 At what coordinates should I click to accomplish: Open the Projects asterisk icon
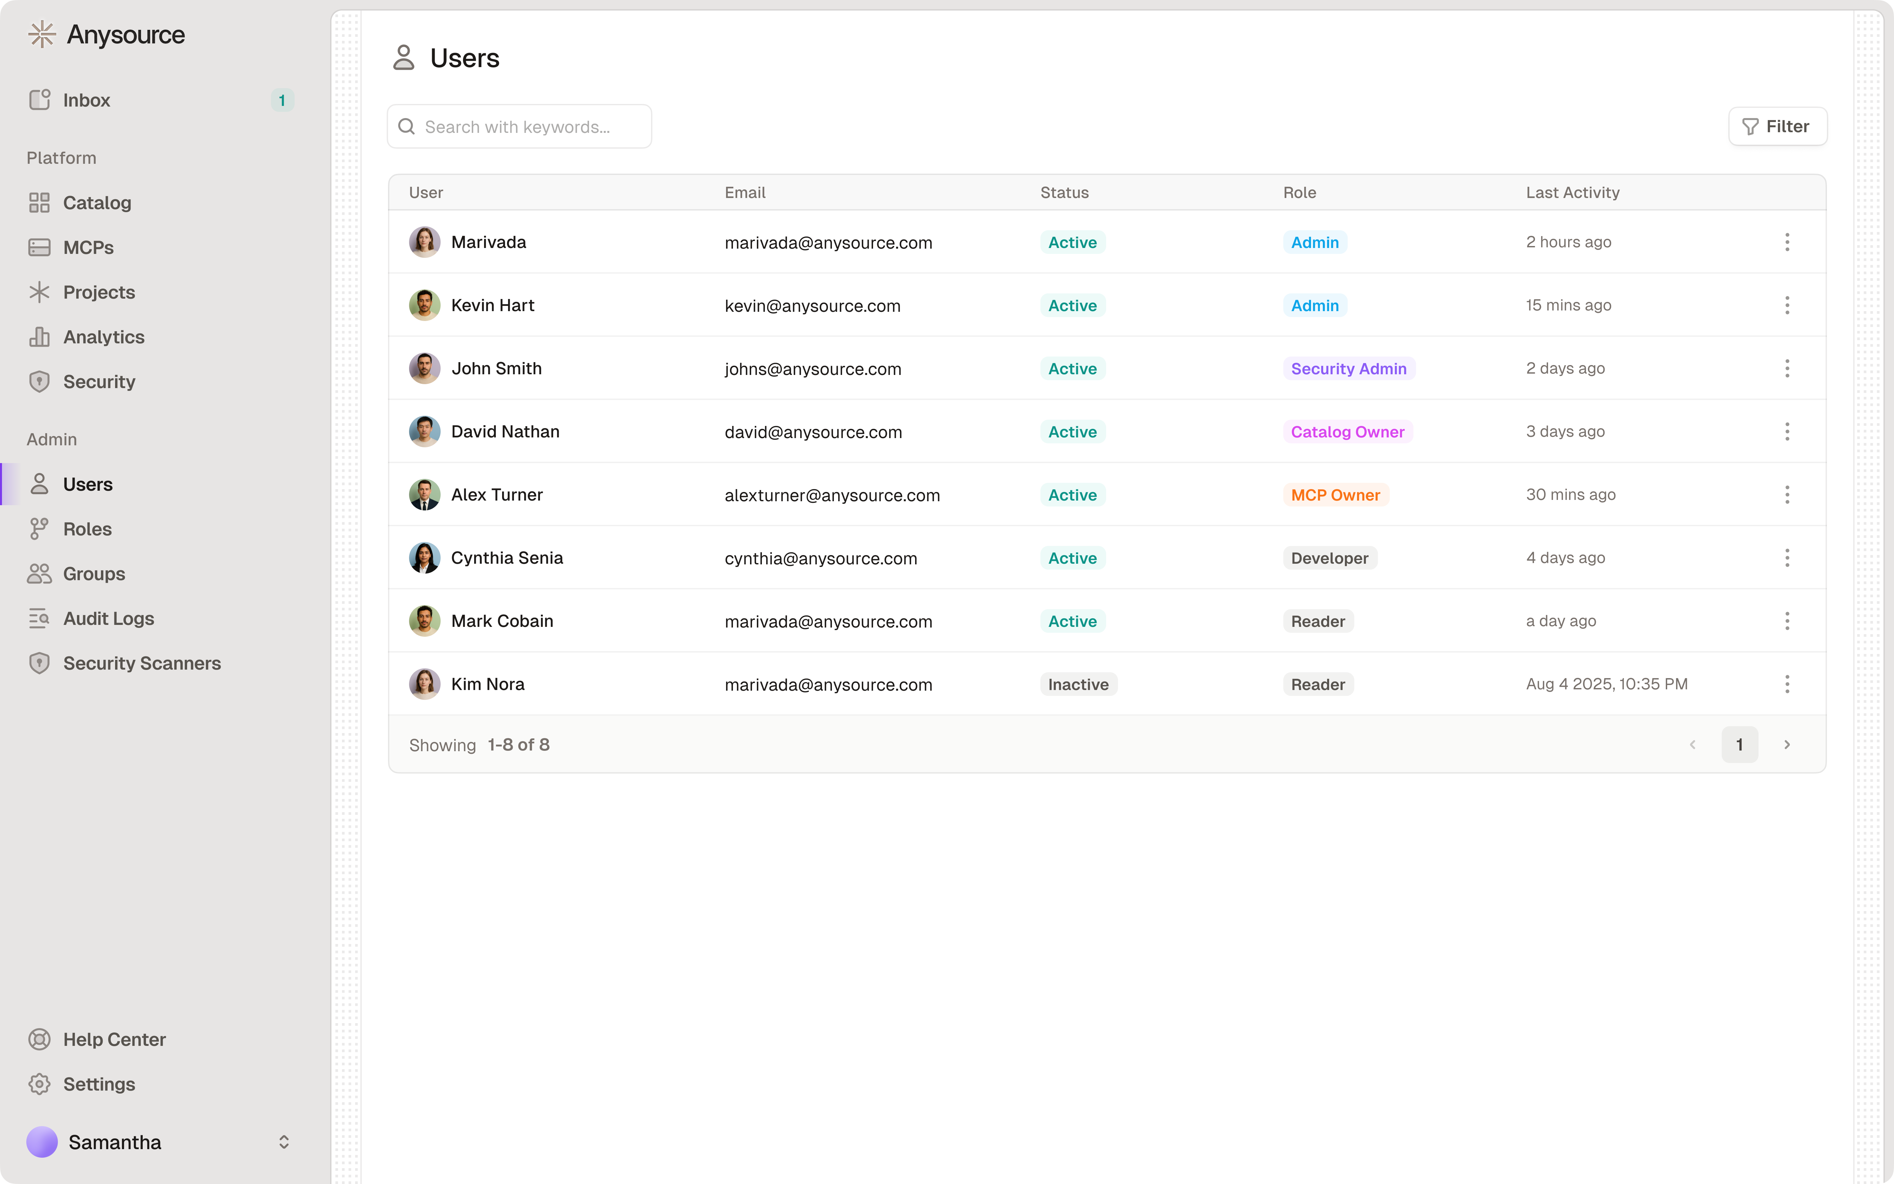point(39,292)
